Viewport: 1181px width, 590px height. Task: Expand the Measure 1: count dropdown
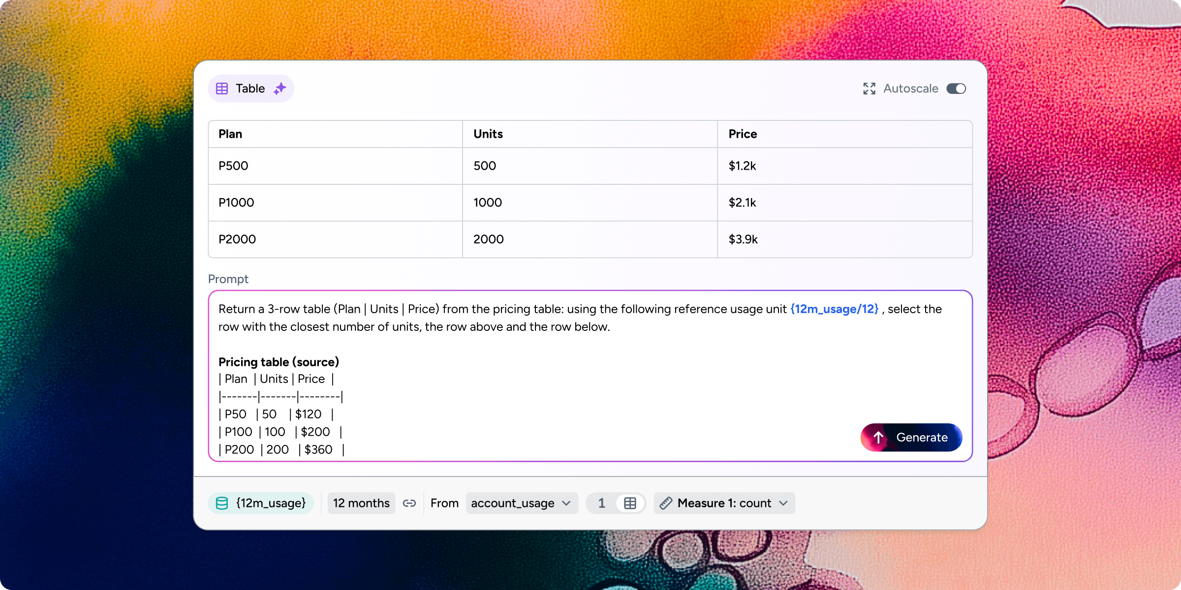click(x=724, y=503)
